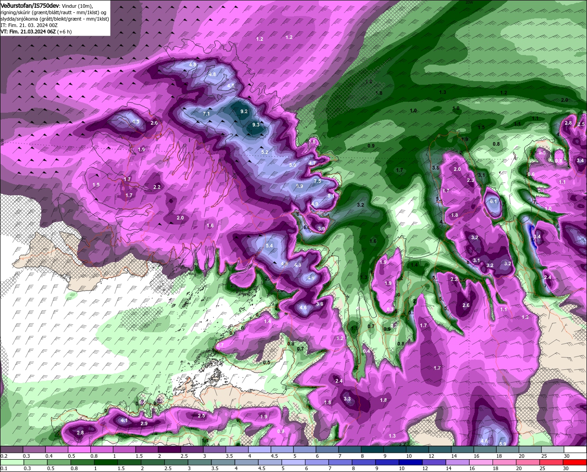The image size is (587, 472).
Task: Click the bottom-row legend swatch between 0.3 and 0.5
Action: coord(34,462)
